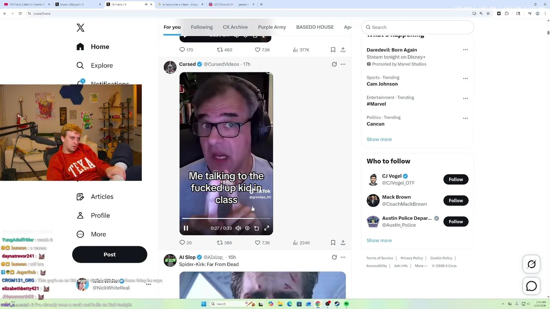Switch to the Discord browser tab
This screenshot has height=309, width=550.
231,4
